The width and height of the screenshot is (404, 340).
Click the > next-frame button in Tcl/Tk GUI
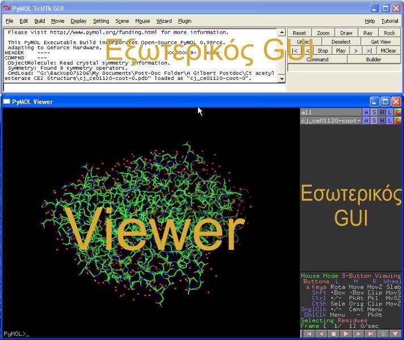356,50
